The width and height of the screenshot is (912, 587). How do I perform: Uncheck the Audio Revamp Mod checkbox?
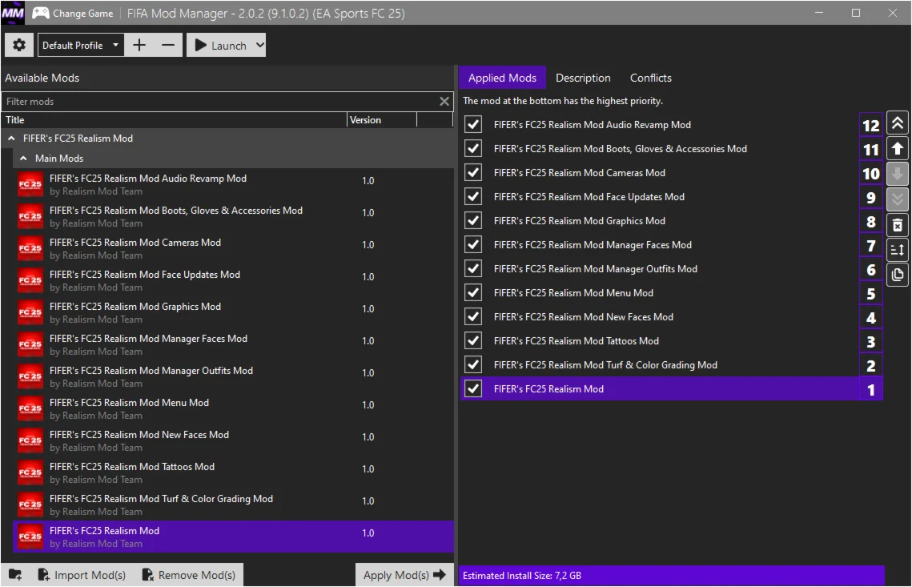click(x=473, y=125)
